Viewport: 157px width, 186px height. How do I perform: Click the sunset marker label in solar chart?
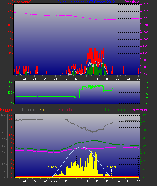(x=111, y=167)
